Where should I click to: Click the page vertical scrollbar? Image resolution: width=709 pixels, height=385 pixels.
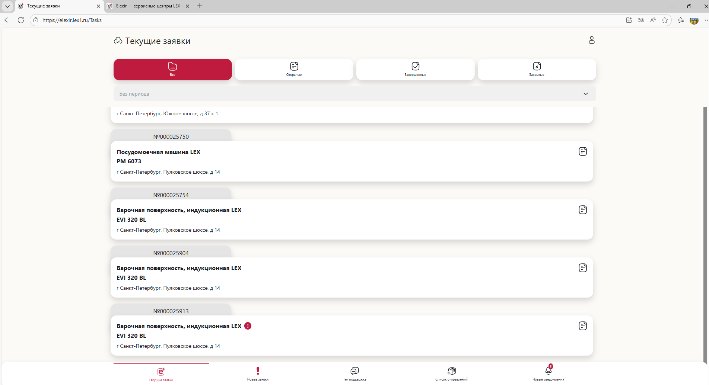[x=705, y=223]
